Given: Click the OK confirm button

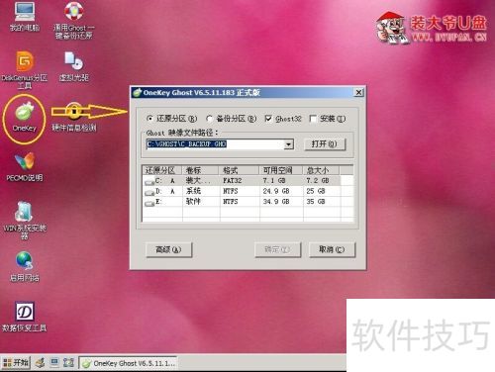Looking at the screenshot, I should click(277, 249).
